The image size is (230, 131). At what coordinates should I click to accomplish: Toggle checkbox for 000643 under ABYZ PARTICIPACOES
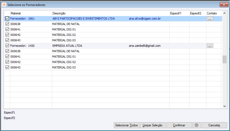pyautogui.click(x=7, y=40)
